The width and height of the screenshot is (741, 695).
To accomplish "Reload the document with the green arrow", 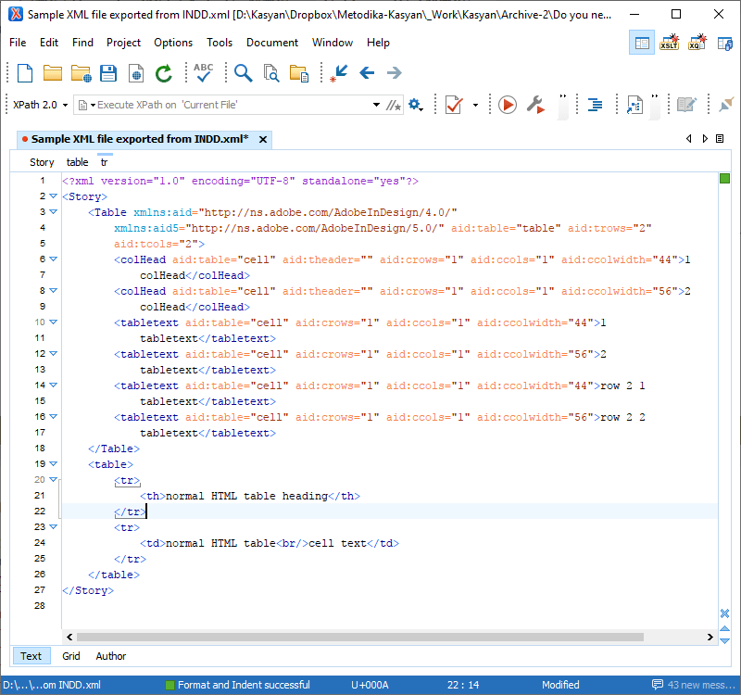I will (x=164, y=73).
